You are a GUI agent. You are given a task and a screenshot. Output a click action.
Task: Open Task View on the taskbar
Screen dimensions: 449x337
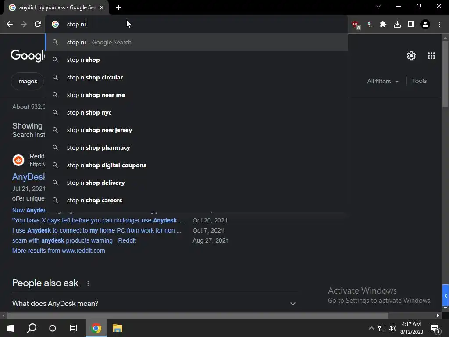(x=74, y=328)
